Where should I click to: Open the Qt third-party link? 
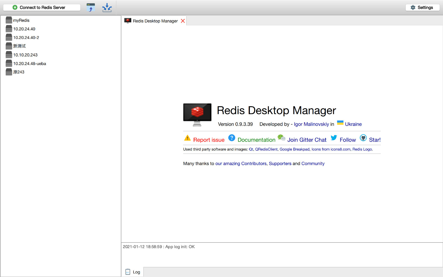click(251, 149)
